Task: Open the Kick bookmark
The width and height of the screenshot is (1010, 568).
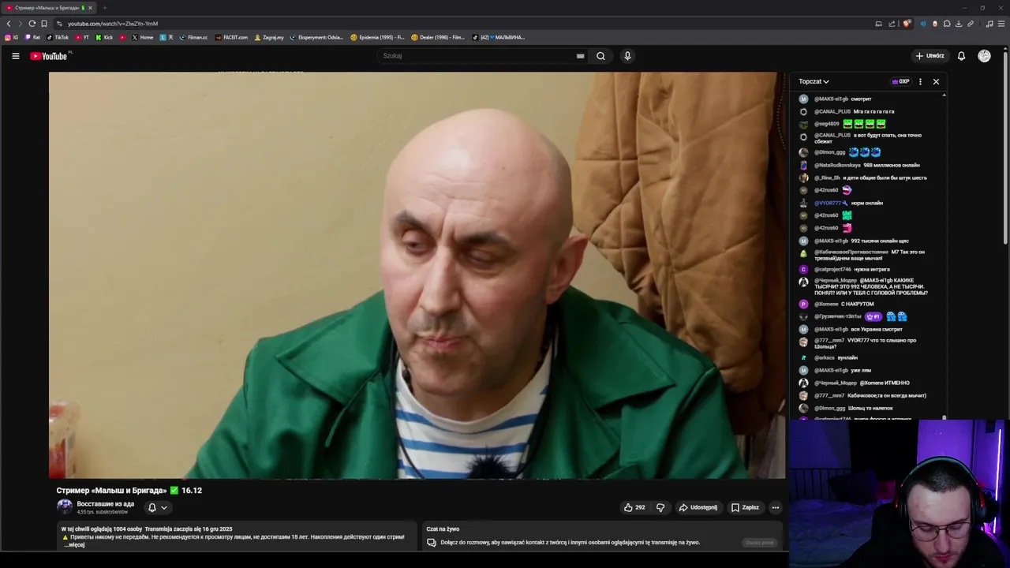Action: [x=104, y=37]
